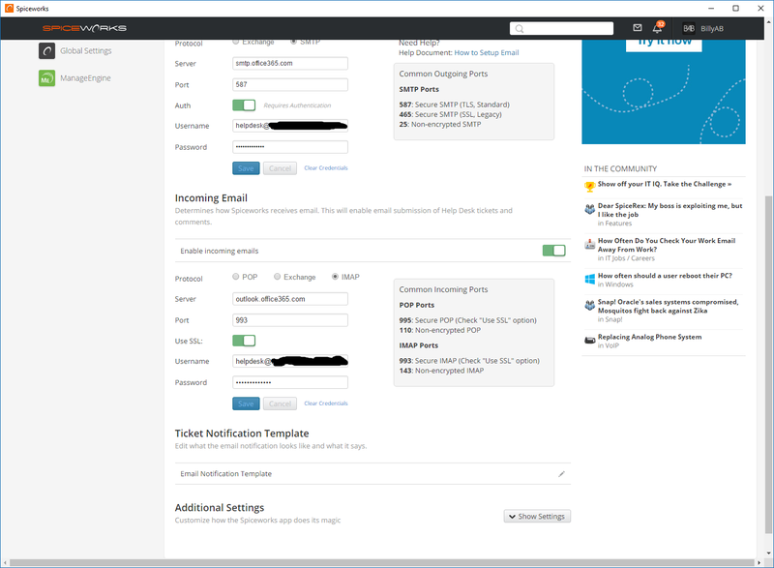The image size is (774, 568).
Task: Select the POP protocol radio button
Action: point(234,277)
